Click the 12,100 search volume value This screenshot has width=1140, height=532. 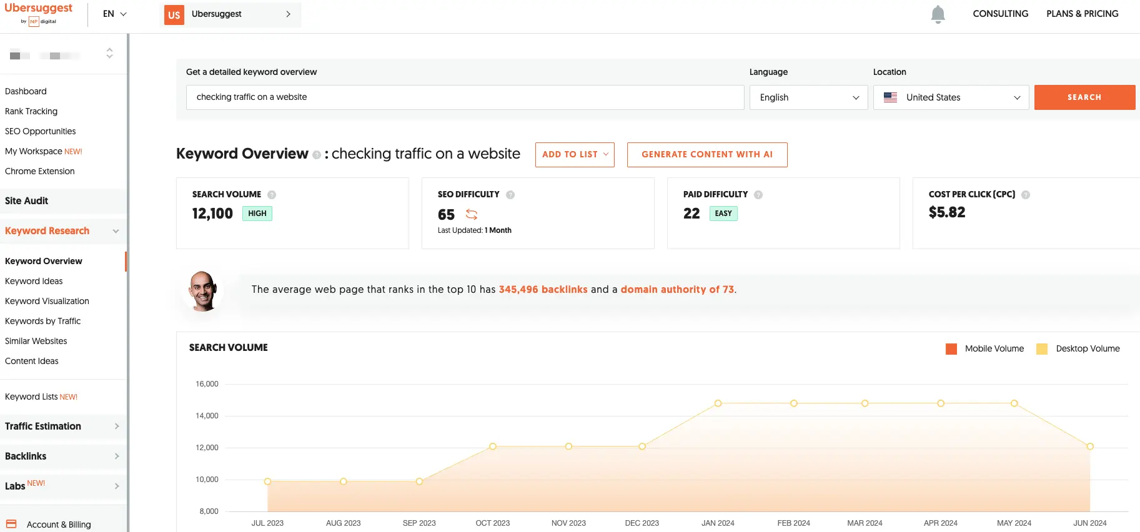[212, 214]
